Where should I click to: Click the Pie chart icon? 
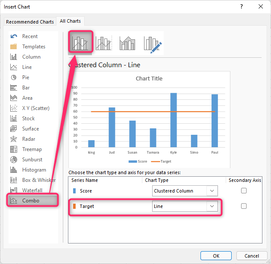tap(14, 77)
